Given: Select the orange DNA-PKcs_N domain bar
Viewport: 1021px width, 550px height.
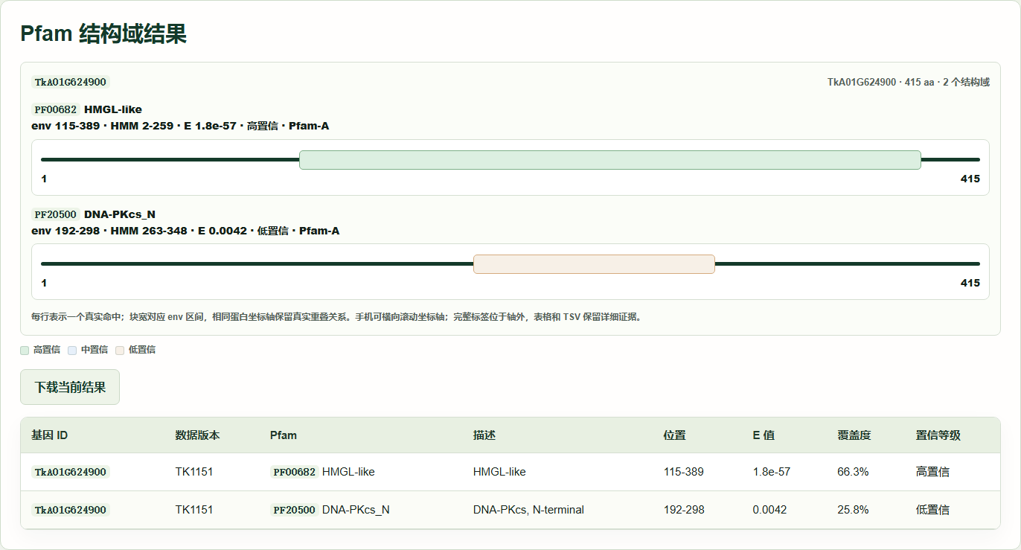Looking at the screenshot, I should (594, 264).
